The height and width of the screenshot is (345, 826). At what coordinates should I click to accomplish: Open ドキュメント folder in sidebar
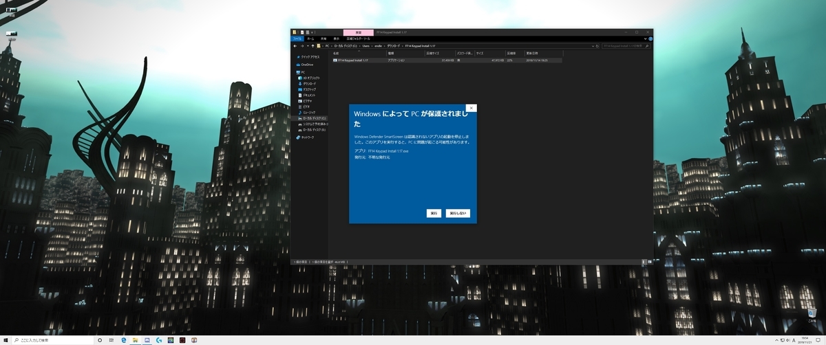click(308, 96)
